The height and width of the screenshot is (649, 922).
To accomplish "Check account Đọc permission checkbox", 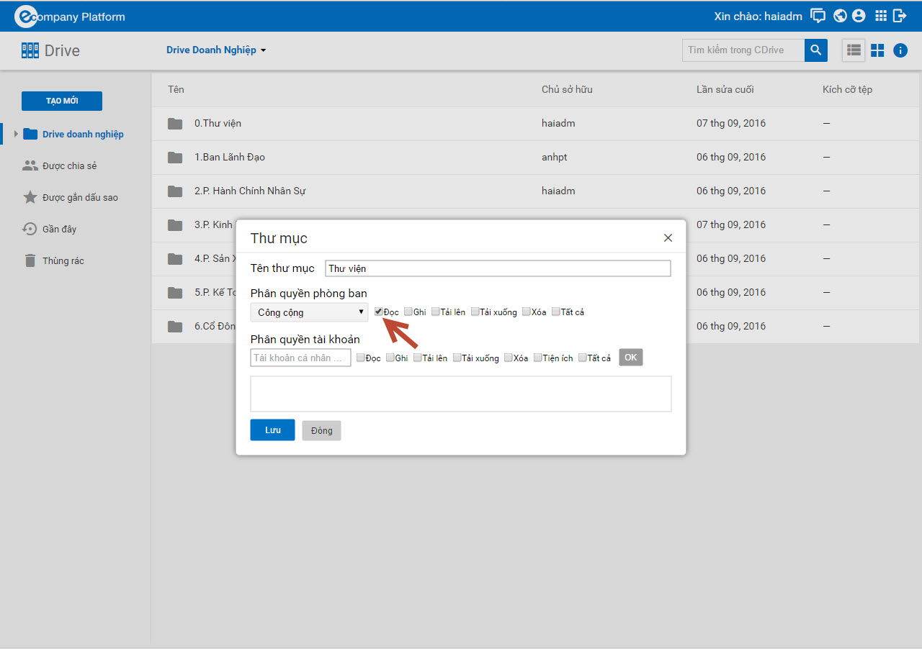I will (361, 358).
